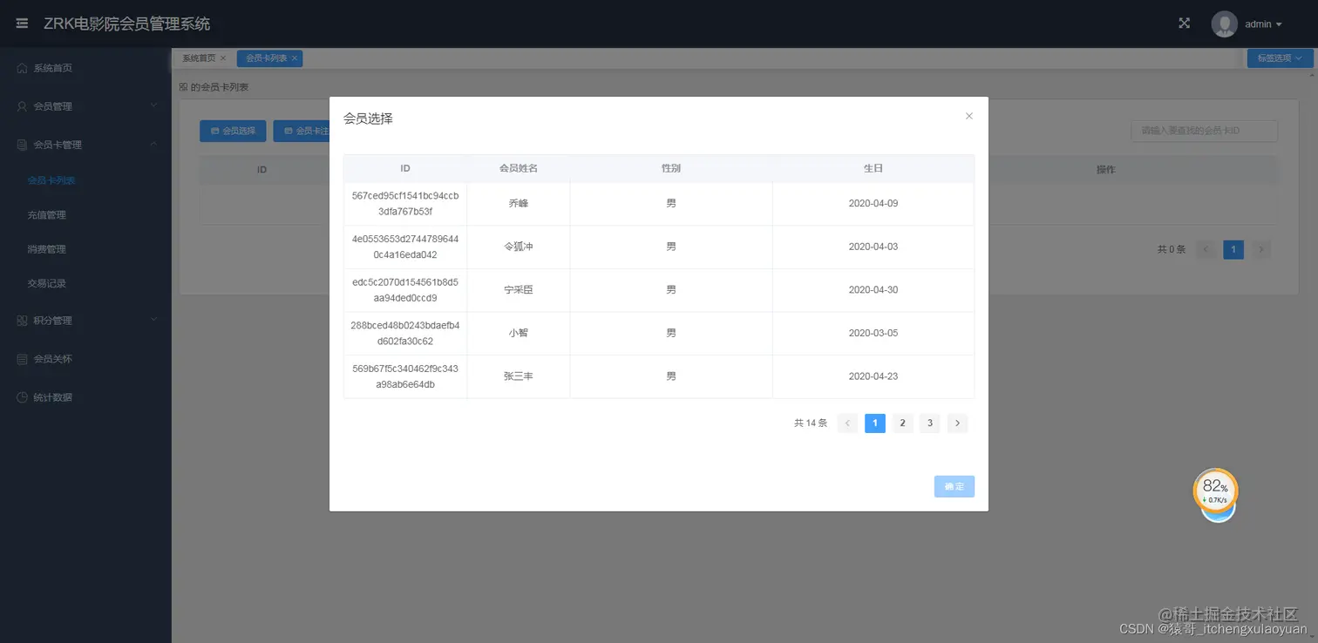1318x643 pixels.
Task: Switch to the 系统首页 tab
Action: [x=199, y=58]
